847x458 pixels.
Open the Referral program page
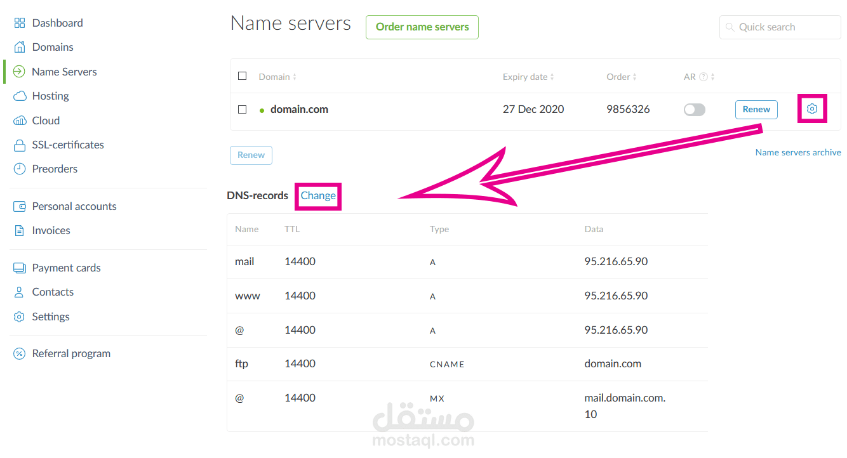coord(70,353)
